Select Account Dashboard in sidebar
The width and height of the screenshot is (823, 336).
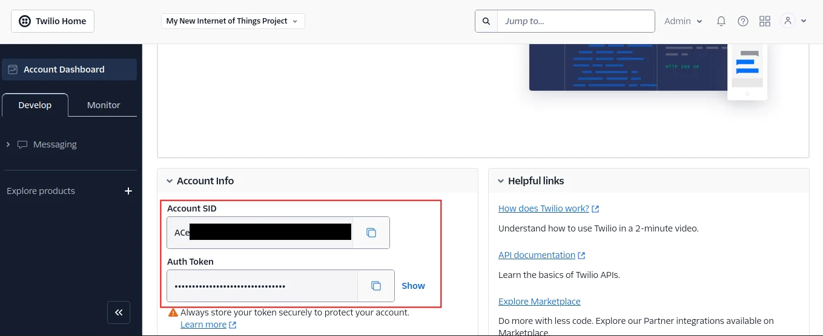[70, 69]
